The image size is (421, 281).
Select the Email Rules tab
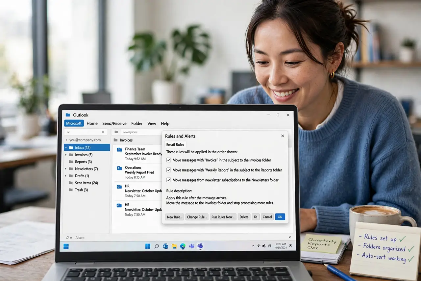(175, 144)
